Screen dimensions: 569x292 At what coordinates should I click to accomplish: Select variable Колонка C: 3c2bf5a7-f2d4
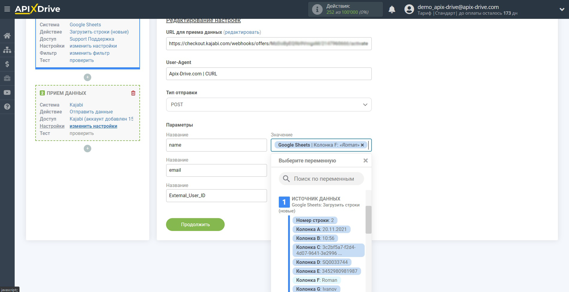pos(328,250)
